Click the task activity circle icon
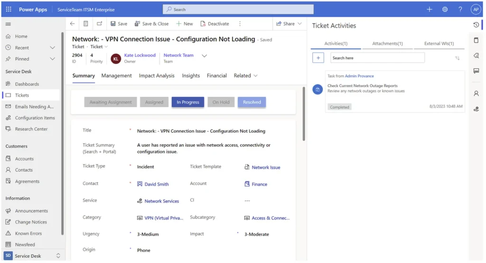 coord(318,89)
